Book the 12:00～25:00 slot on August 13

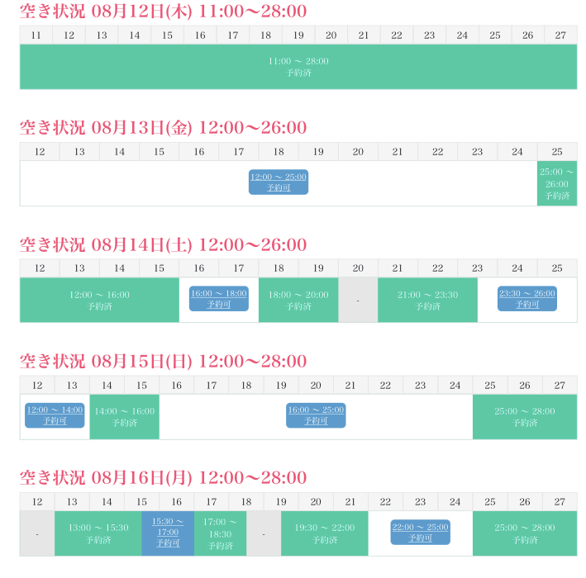pyautogui.click(x=279, y=182)
